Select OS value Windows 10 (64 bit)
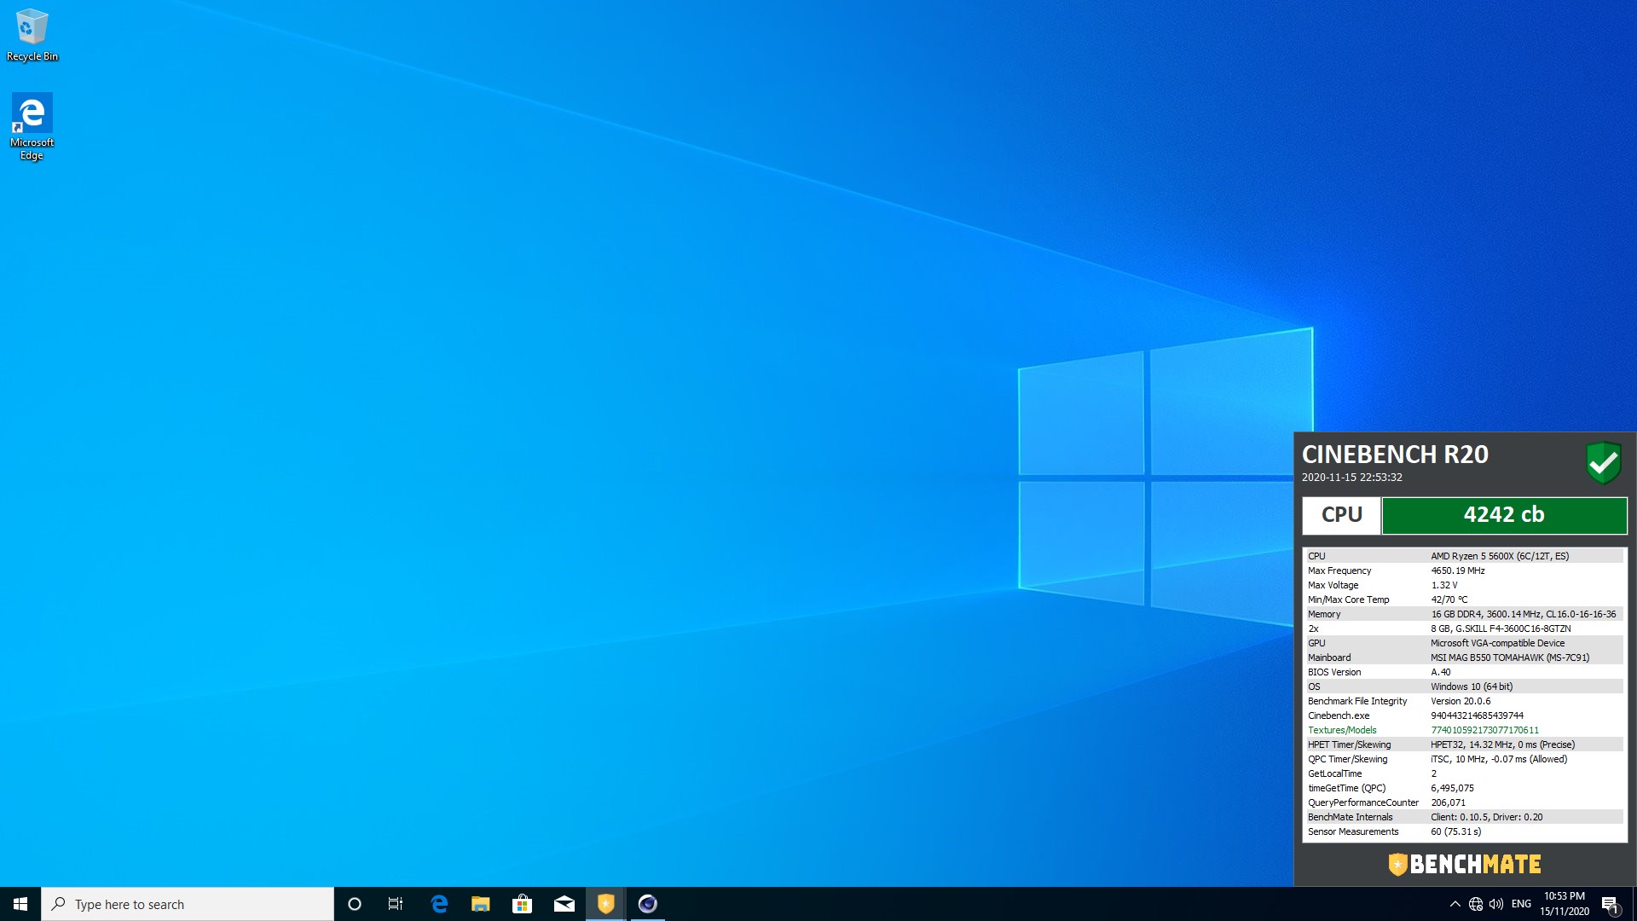 [1471, 686]
